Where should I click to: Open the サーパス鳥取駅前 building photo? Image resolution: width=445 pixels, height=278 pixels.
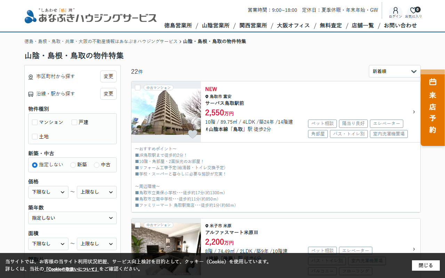tap(166, 112)
